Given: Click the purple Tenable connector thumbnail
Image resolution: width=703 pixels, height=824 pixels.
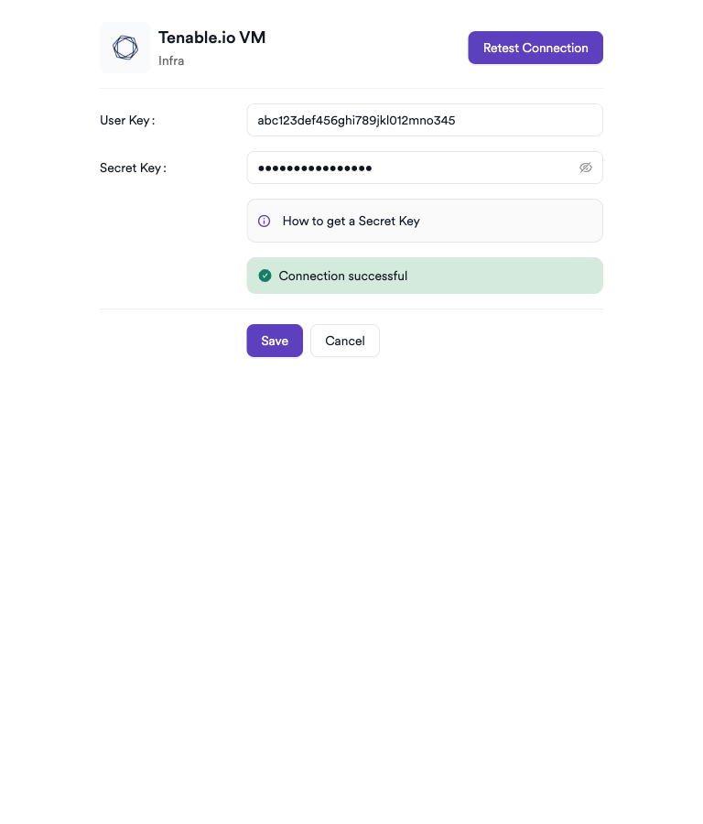Looking at the screenshot, I should (124, 47).
